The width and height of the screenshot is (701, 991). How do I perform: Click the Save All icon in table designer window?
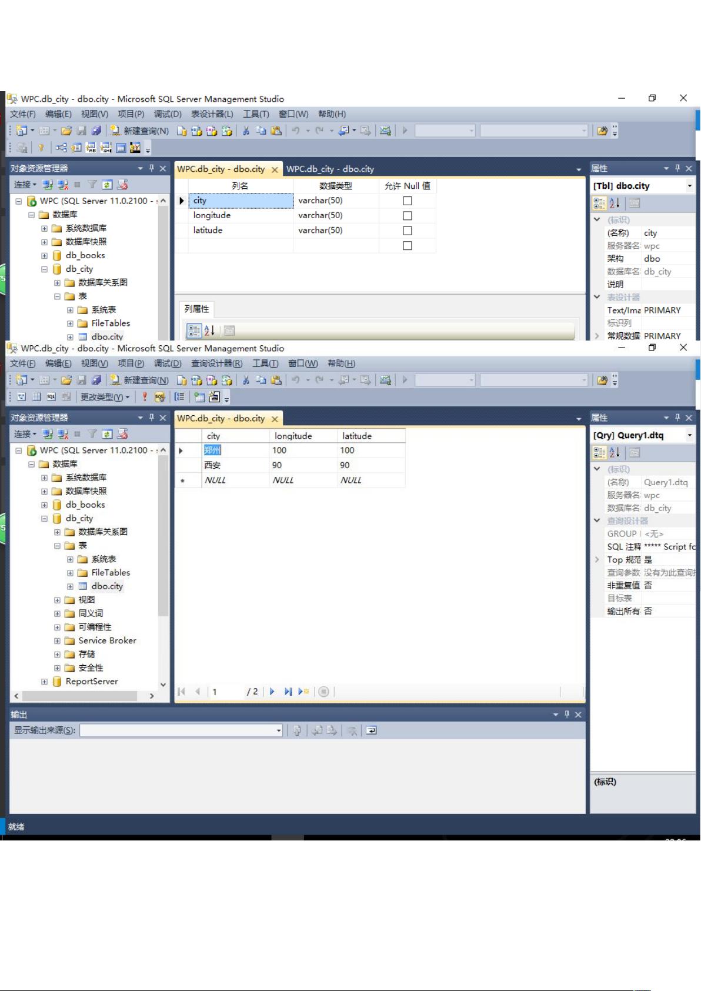click(x=96, y=131)
